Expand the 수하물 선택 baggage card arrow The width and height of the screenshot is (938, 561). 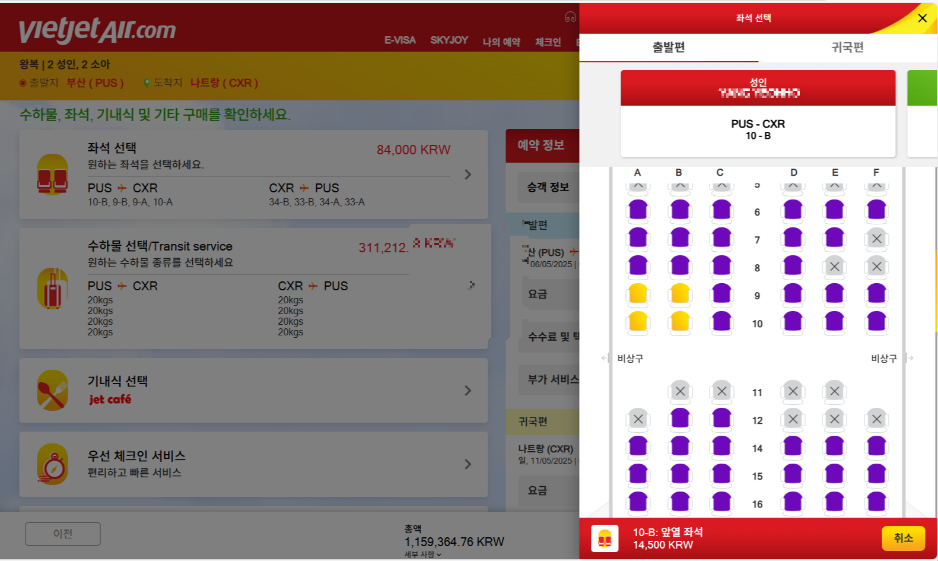tap(471, 285)
